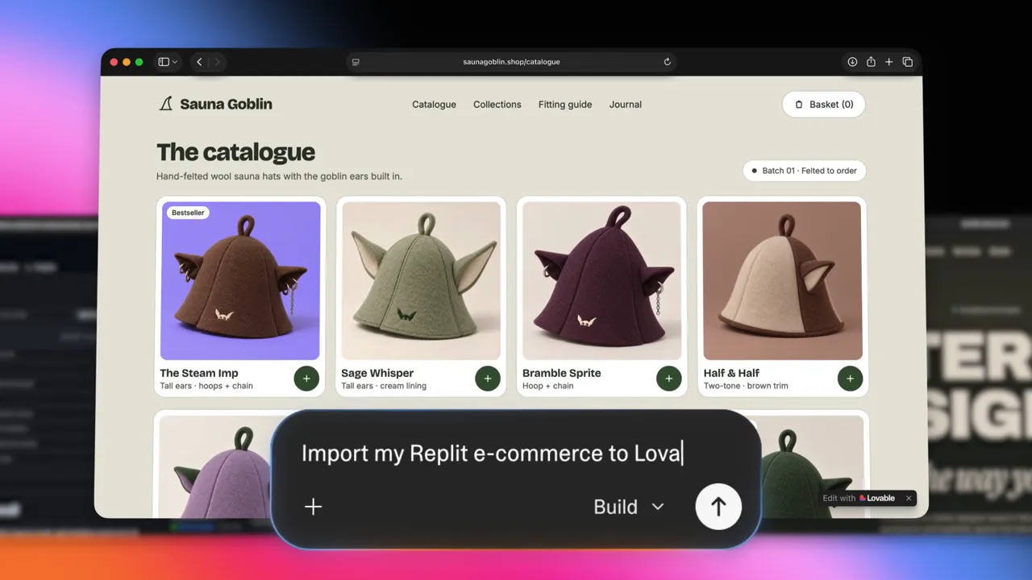Open the Bramble Sprite product image

(601, 280)
